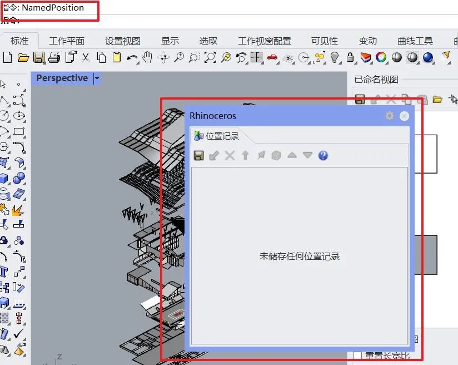Screen dimensions: 458x365
Task: Click the Perspective viewport title
Action: click(62, 78)
